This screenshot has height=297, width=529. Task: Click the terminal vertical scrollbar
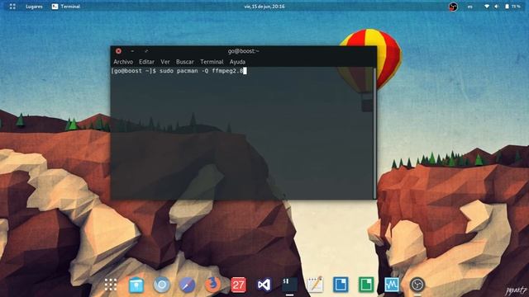374,133
